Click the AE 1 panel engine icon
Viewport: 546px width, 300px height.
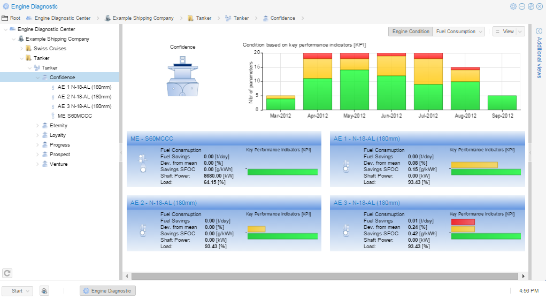(346, 165)
